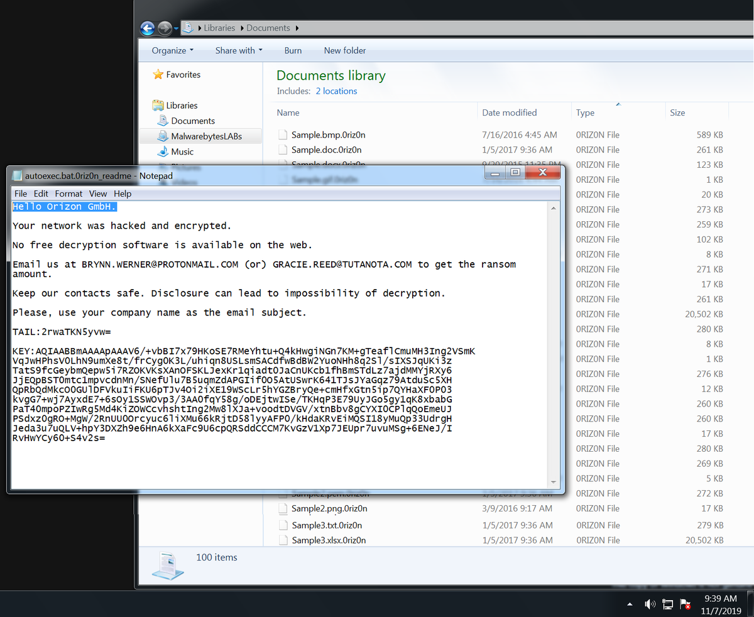The image size is (754, 617).
Task: Open the Format menu in Notepad
Action: pyautogui.click(x=68, y=194)
